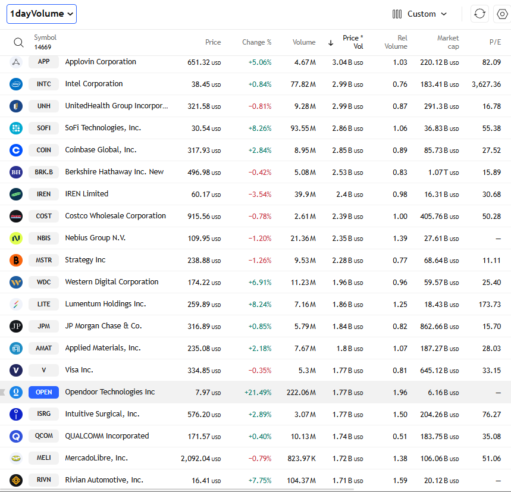Select the UNH ticker badge

[x=43, y=106]
